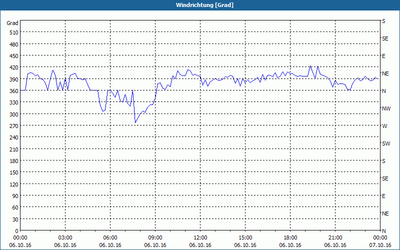
Task: Click the 'Grad' y-axis unit label
Action: click(12, 23)
